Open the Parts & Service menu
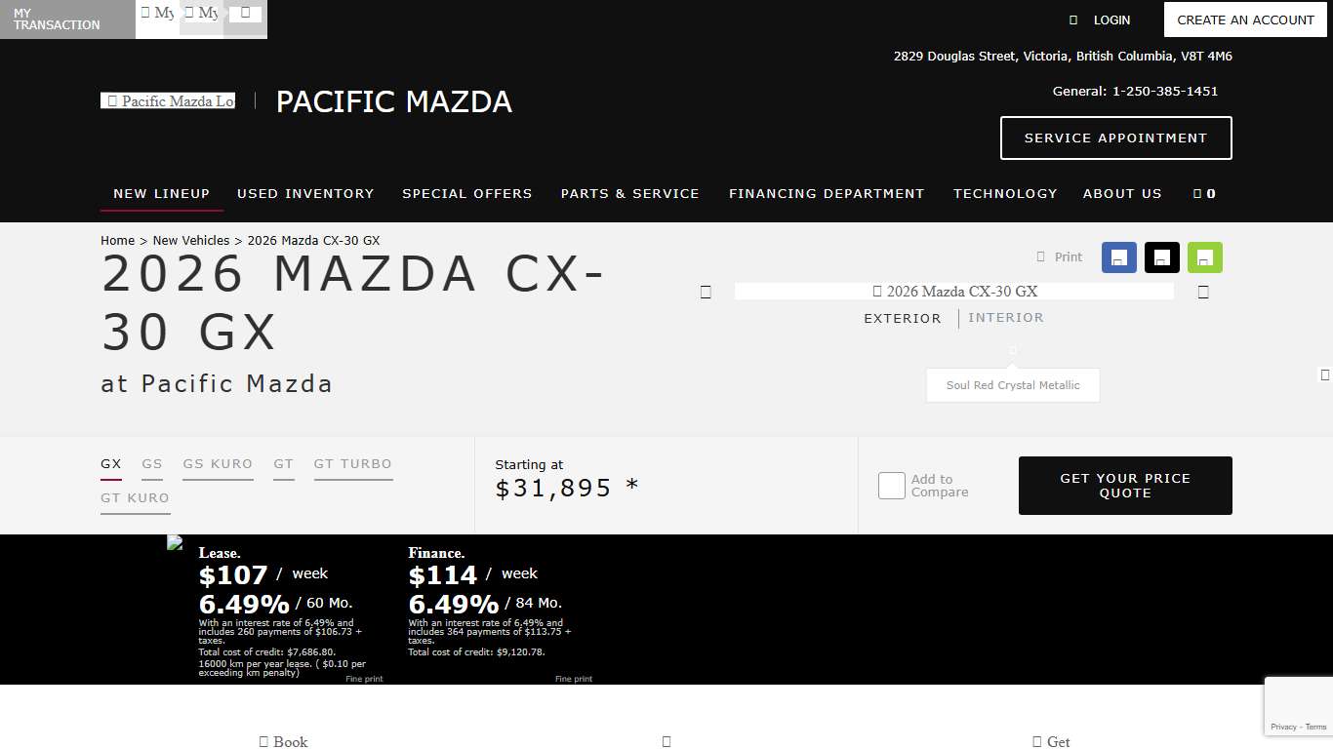This screenshot has width=1333, height=749. coord(629,194)
